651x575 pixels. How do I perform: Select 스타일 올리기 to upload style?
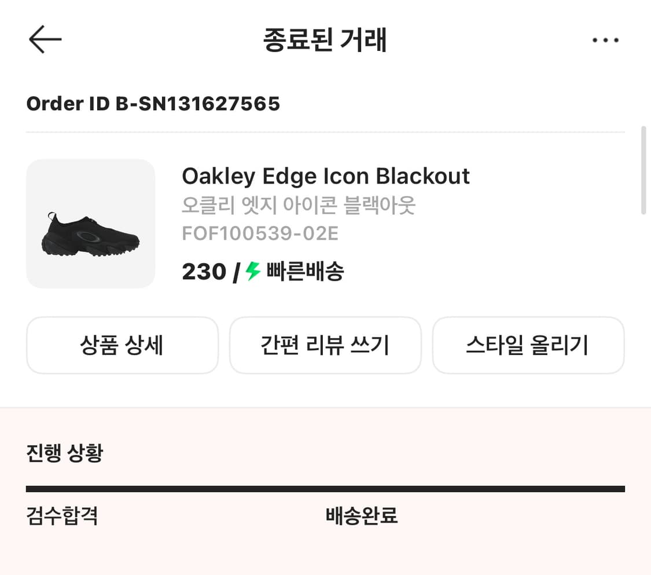[528, 345]
